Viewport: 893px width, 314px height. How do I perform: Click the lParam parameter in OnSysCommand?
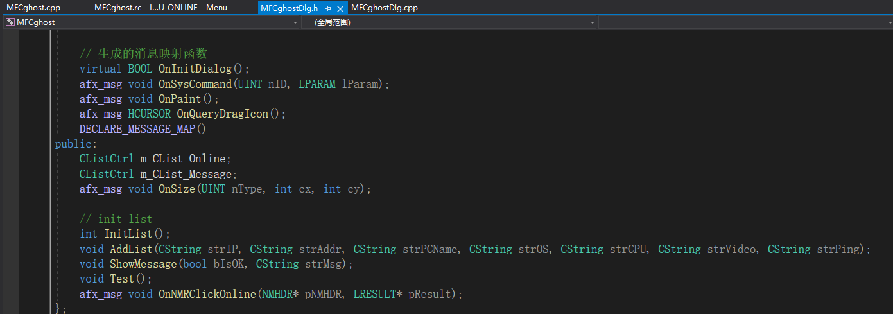[x=360, y=84]
